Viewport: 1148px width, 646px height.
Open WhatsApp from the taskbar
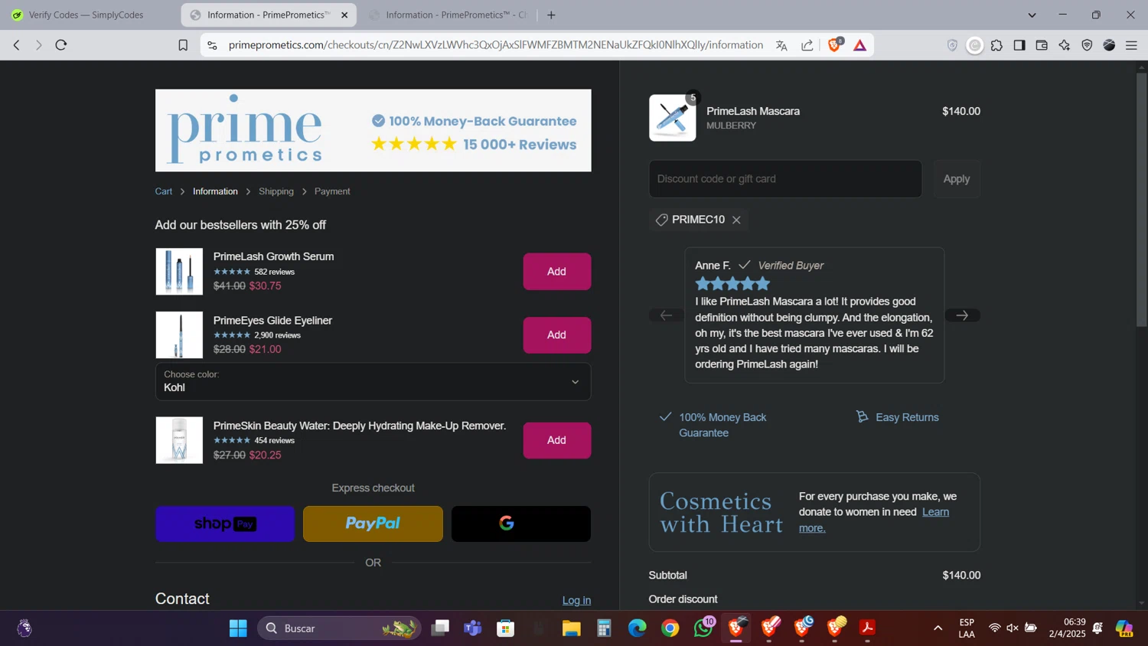[x=703, y=628]
